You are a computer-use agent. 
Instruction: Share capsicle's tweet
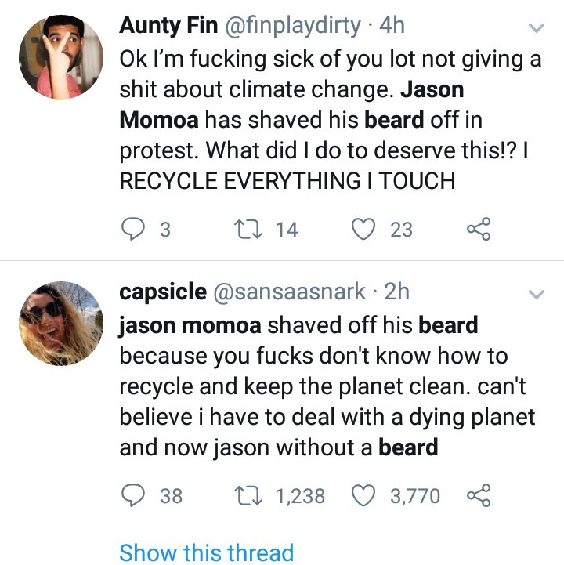(478, 495)
